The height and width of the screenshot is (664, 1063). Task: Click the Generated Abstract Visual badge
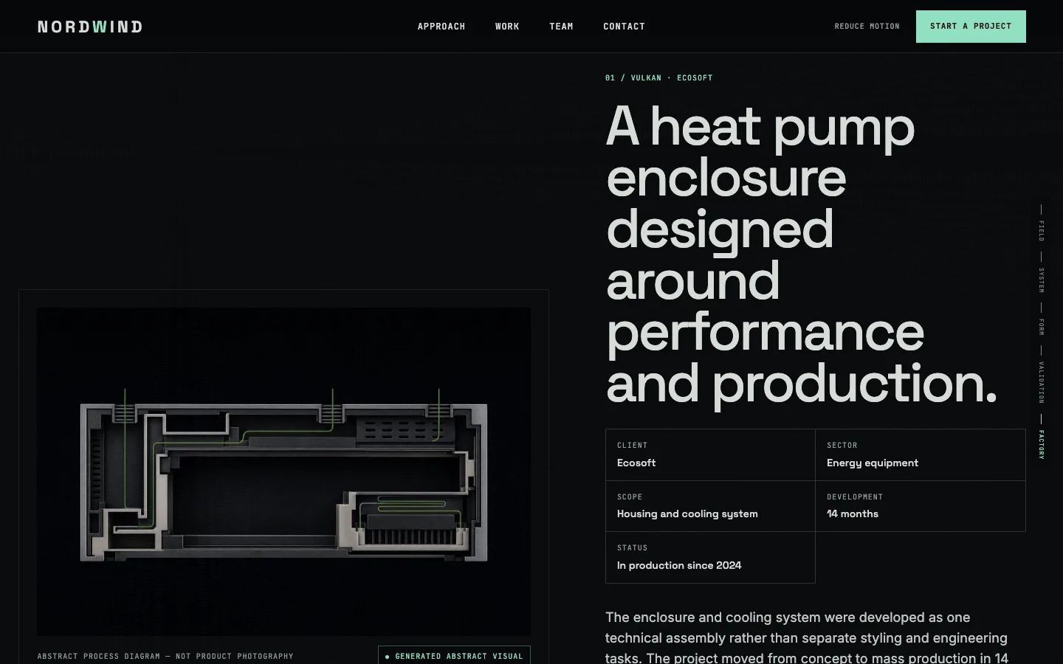coord(454,656)
